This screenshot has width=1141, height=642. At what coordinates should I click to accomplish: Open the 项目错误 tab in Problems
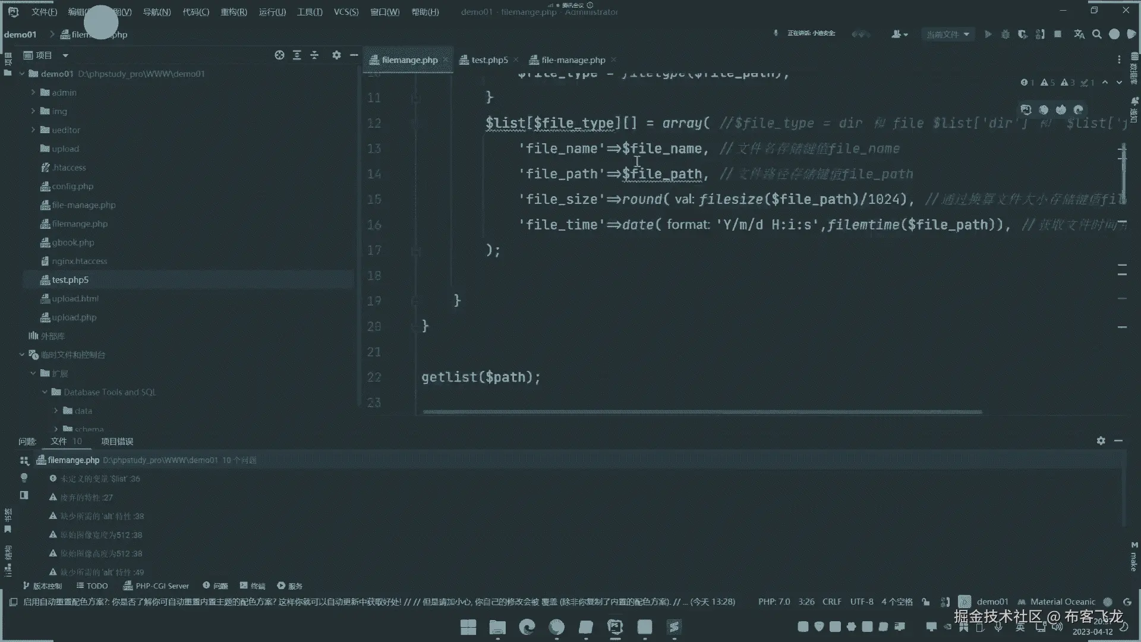pos(117,441)
